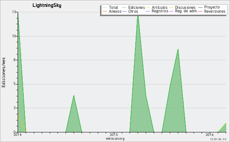
Task: Click the Ediciones green legend line
Action: (x=124, y=7)
